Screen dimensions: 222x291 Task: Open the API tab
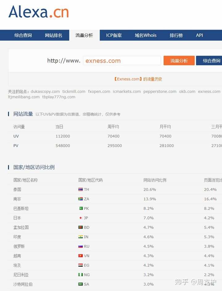(x=199, y=35)
